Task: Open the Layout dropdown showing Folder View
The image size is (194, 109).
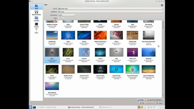Action: pos(111,9)
